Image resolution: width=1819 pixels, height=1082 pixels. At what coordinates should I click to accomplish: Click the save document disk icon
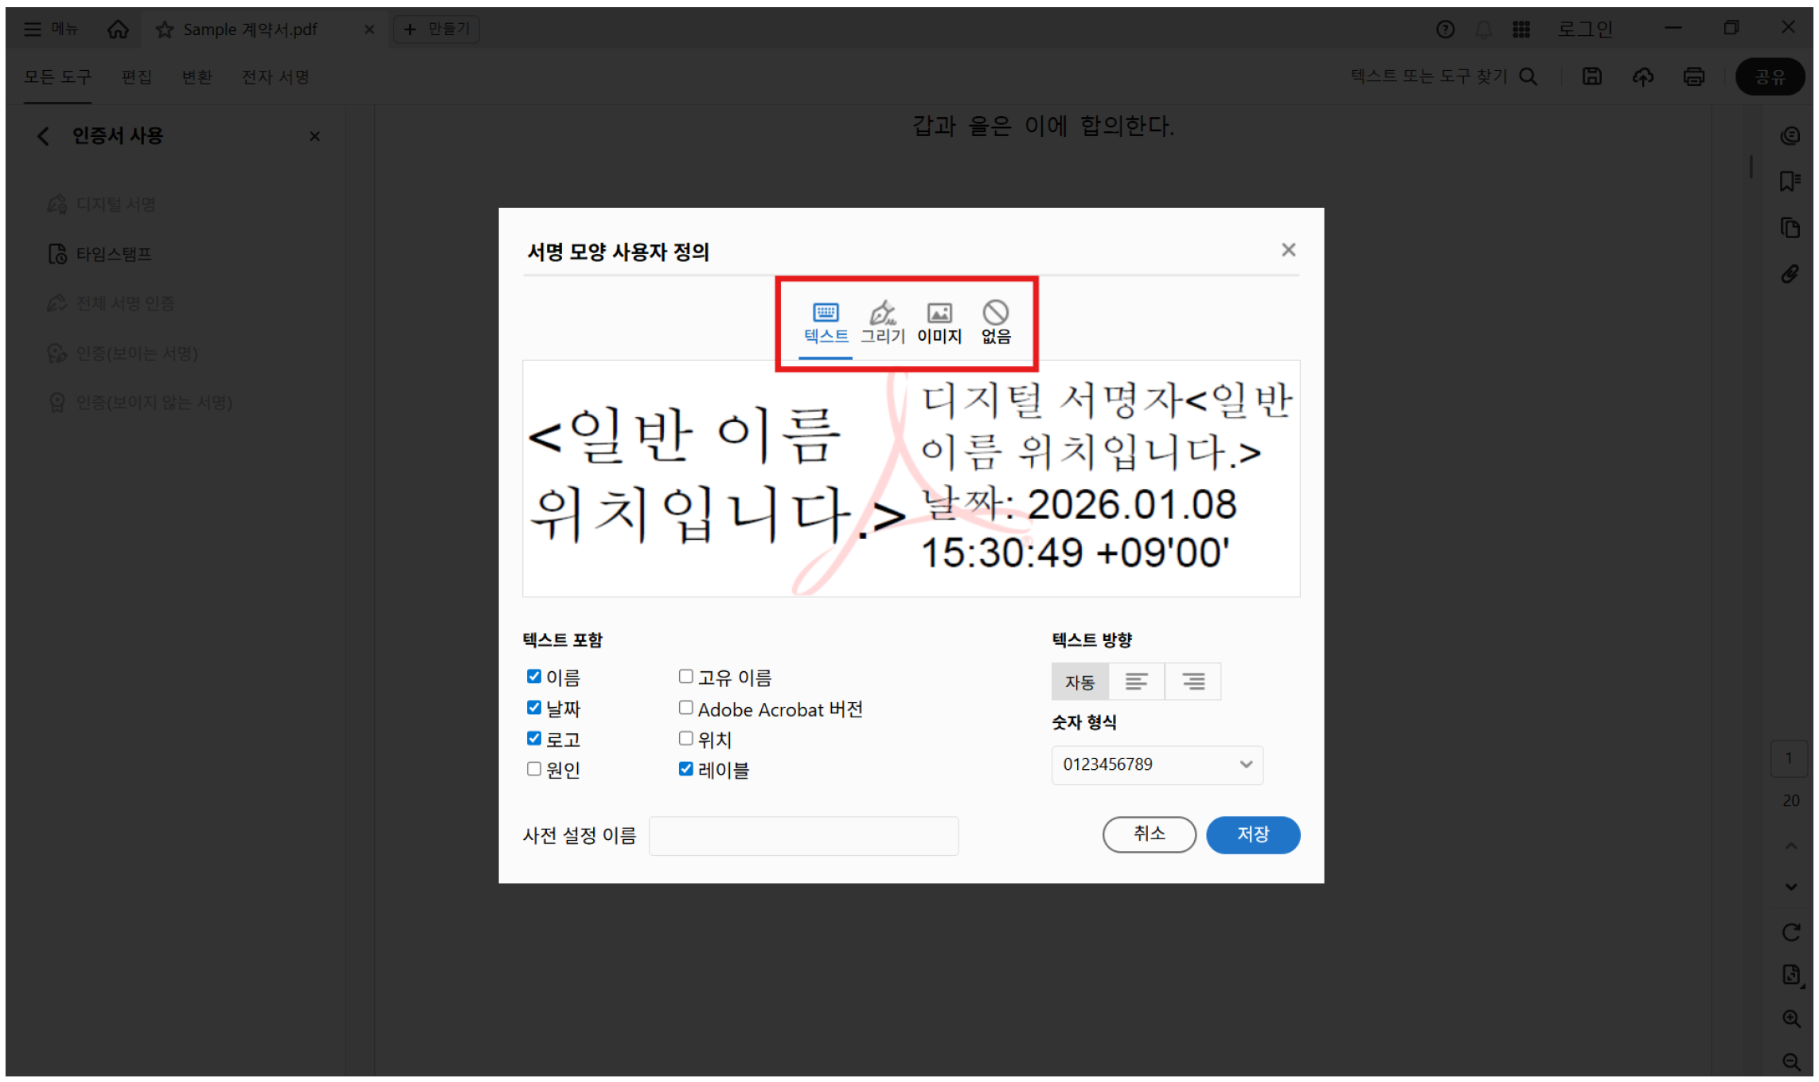click(x=1591, y=76)
